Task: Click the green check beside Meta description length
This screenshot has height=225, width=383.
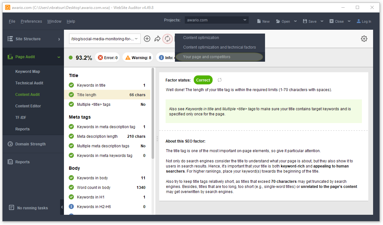Action: pos(71,136)
